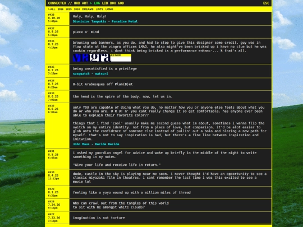Image resolution: width=303 pixels, height=227 pixels.
Task: Filter log by DREAMS
Action: [x=88, y=9]
